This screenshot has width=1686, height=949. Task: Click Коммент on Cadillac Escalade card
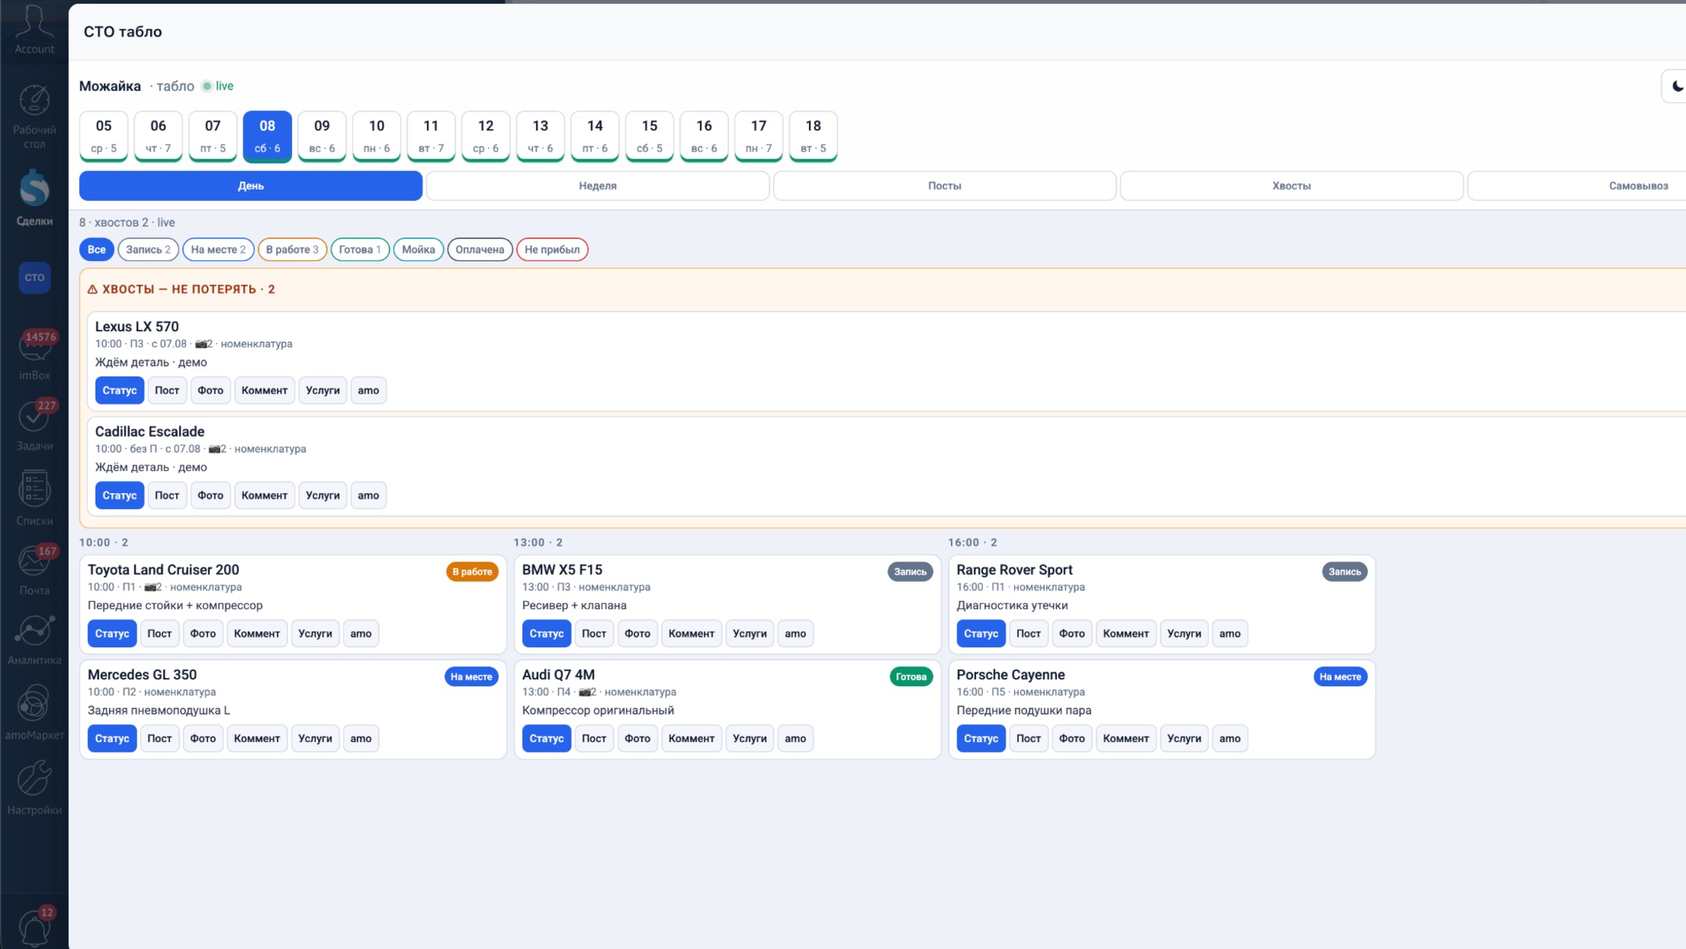coord(265,495)
